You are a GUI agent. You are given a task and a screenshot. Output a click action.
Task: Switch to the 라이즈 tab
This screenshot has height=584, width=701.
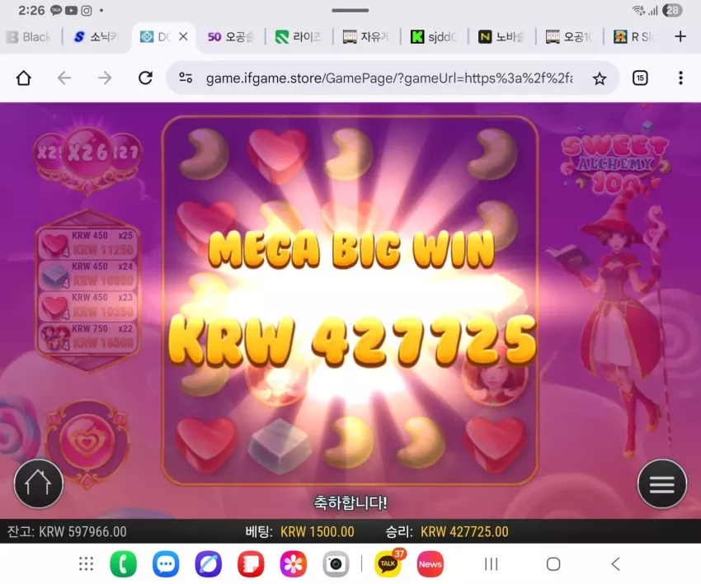coord(299,36)
